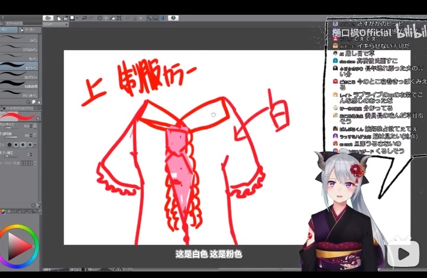Rotate canvas left with status bar icon
Viewport: 427px width, 278px height.
coord(115,270)
